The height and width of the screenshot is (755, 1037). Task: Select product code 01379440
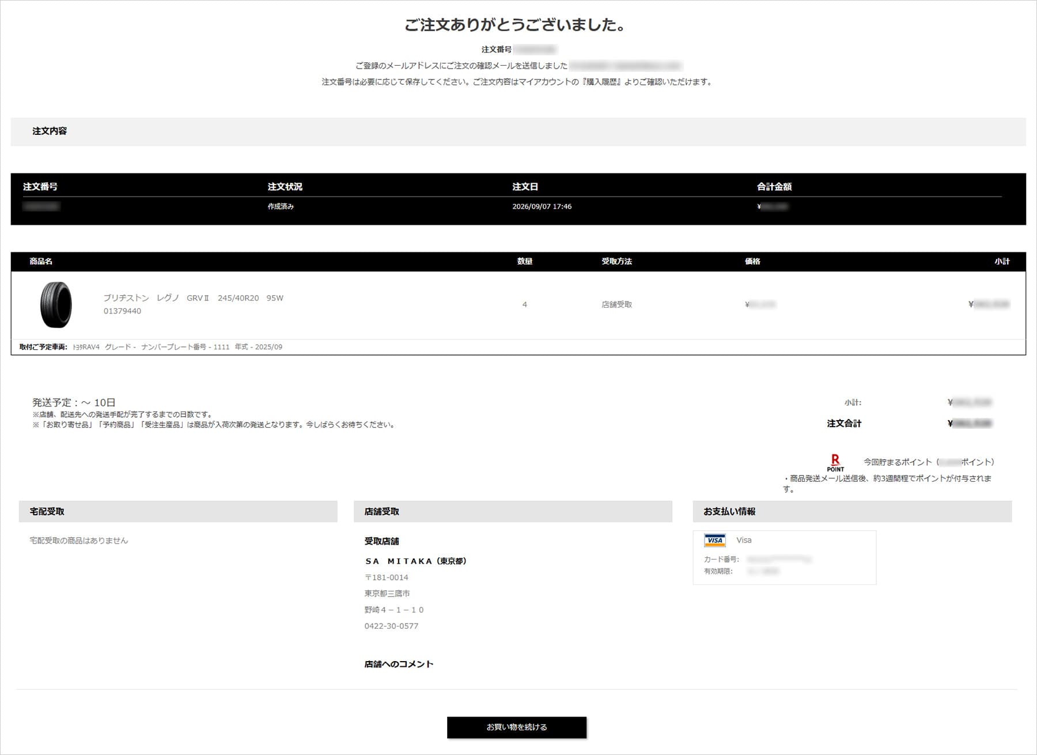coord(122,311)
